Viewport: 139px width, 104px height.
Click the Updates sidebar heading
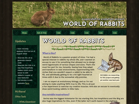coord(21,41)
